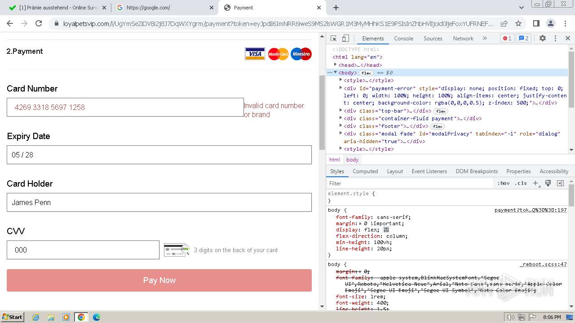The height and width of the screenshot is (323, 575).
Task: Click the Expiry Date field
Action: tap(159, 155)
